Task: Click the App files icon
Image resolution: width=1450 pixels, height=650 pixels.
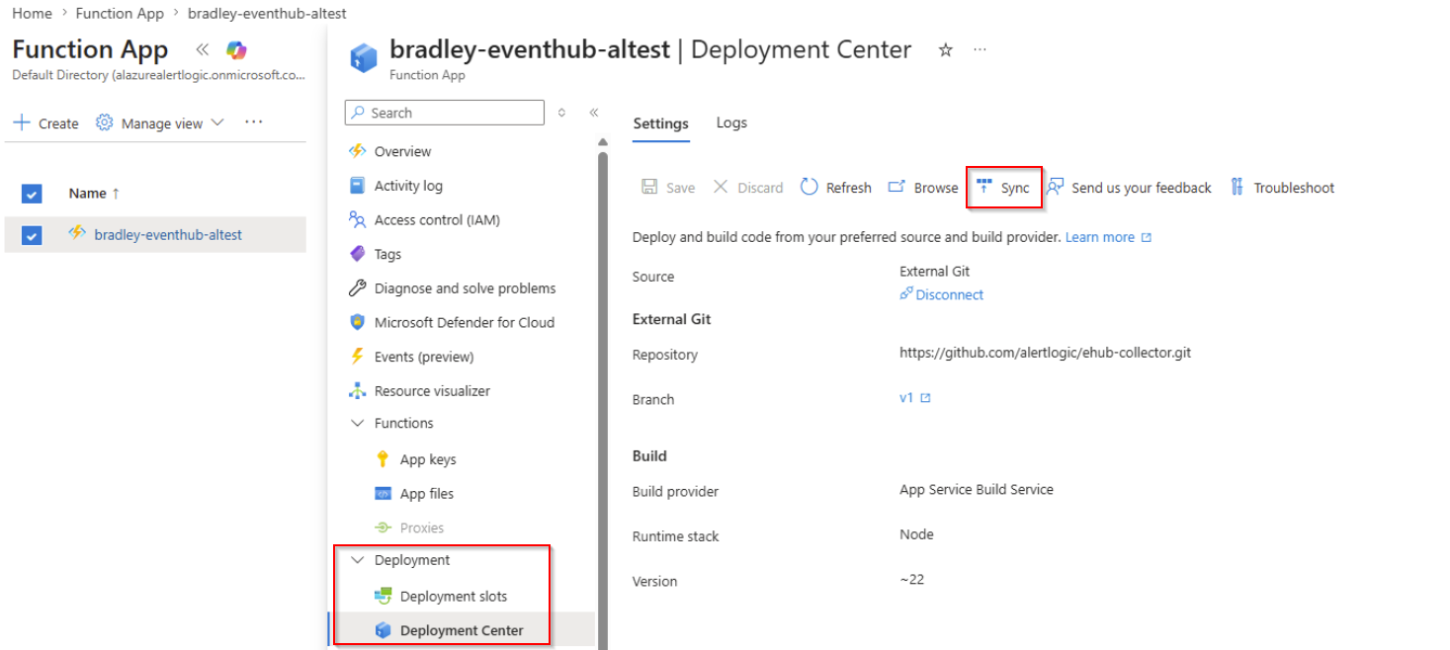Action: [384, 494]
